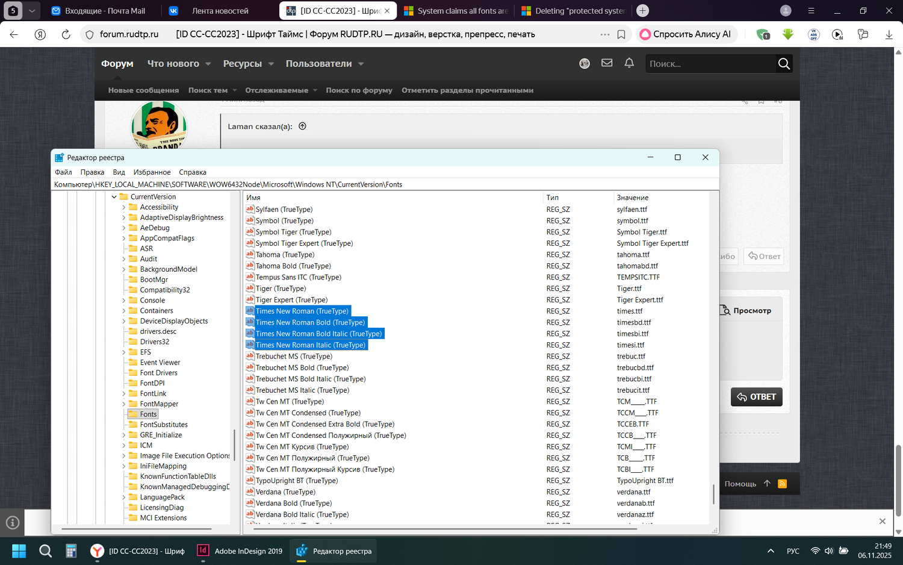Image resolution: width=903 pixels, height=565 pixels.
Task: Dismiss the bottom banner with its X
Action: (882, 521)
